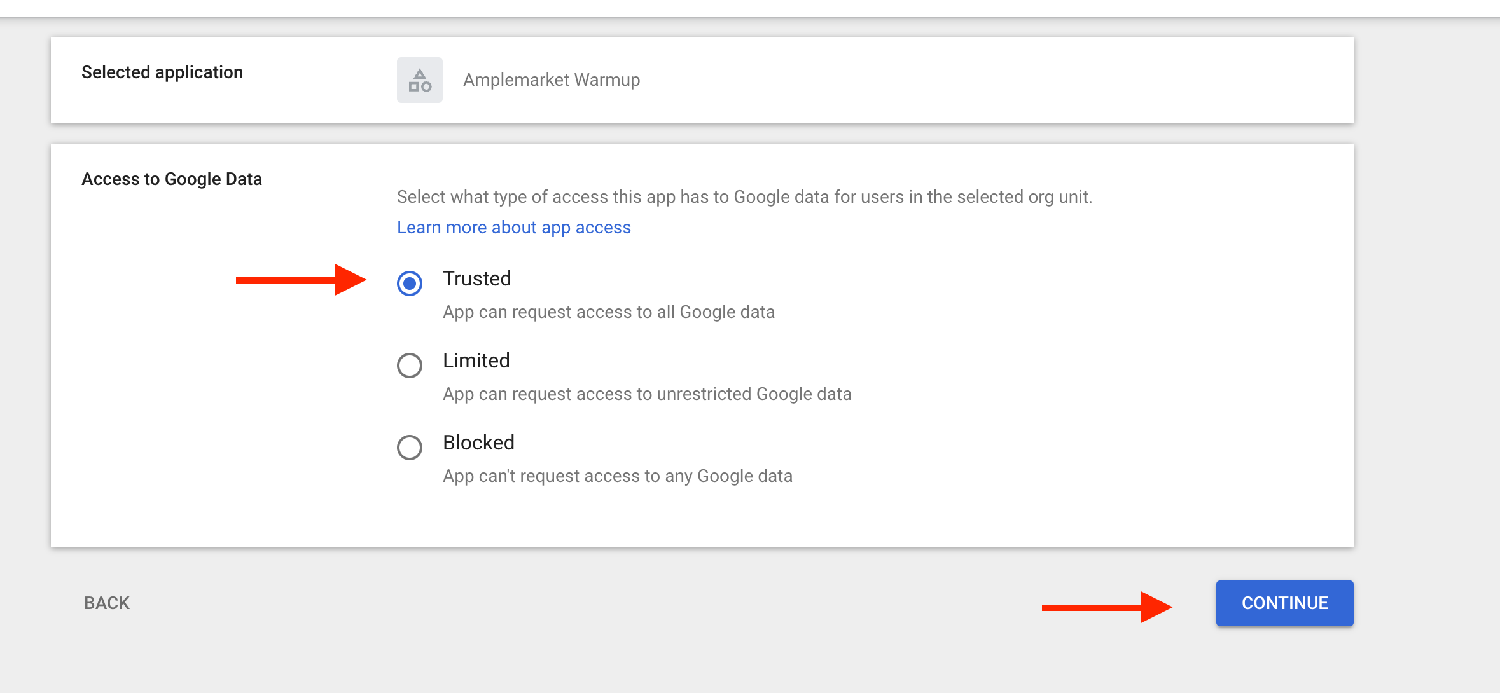Click the Amplemarket Warmup application name
The image size is (1500, 693).
tap(551, 80)
